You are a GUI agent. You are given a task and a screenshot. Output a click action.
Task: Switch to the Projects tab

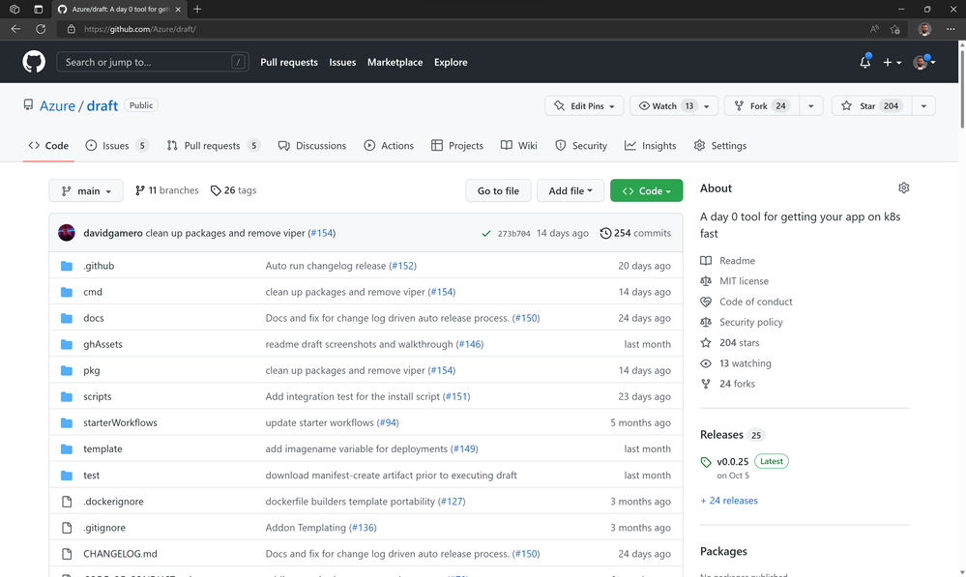pos(457,146)
